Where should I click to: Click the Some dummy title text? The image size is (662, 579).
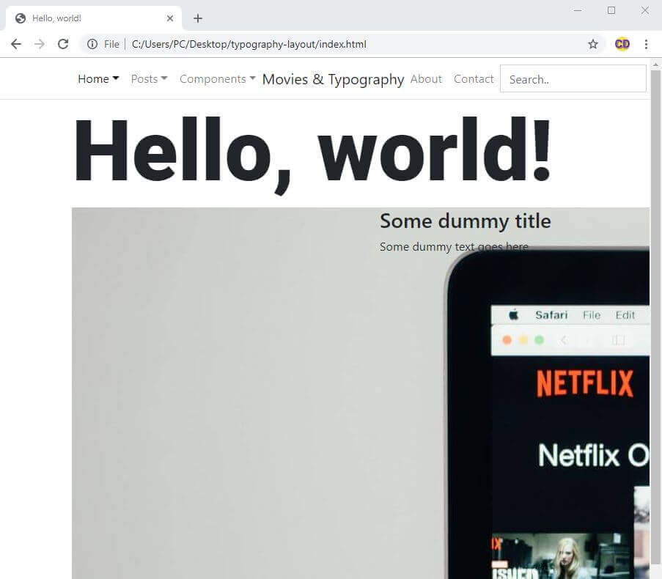pos(466,221)
